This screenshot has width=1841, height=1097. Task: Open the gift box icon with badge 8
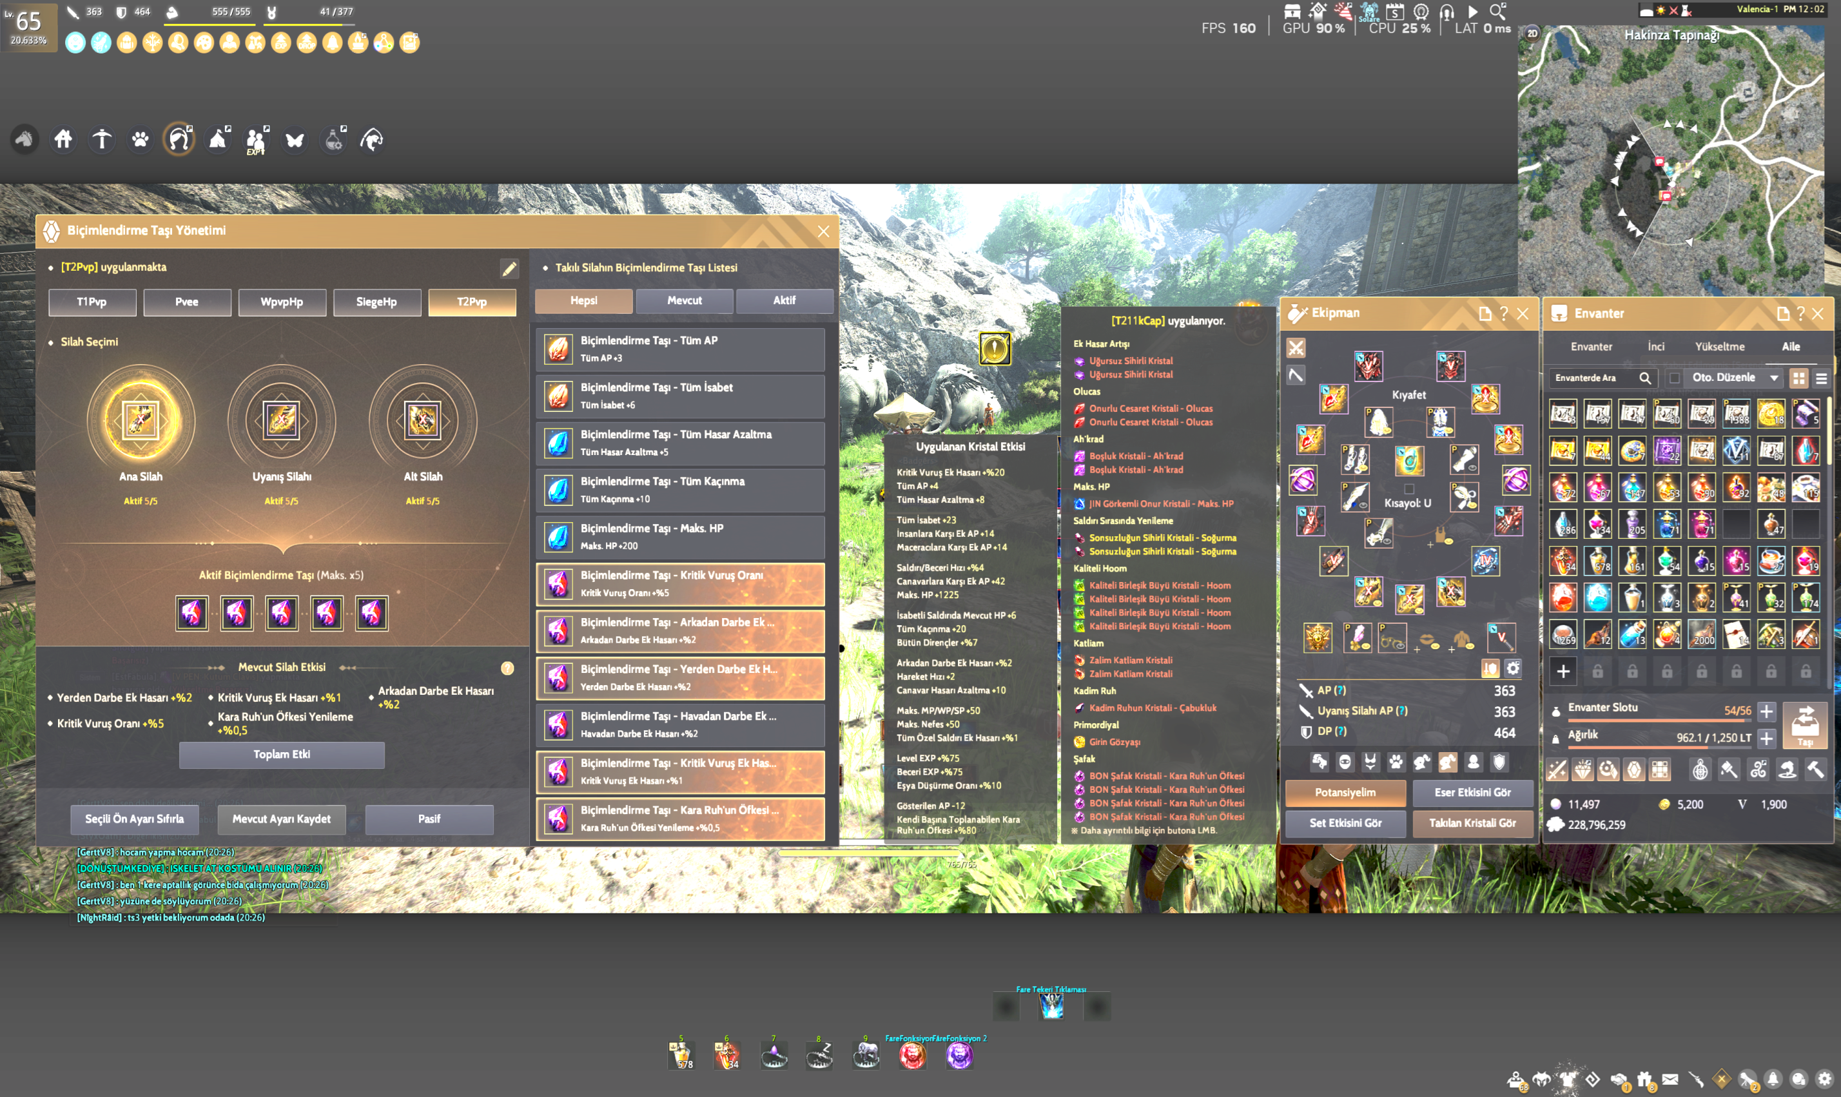point(1646,1080)
